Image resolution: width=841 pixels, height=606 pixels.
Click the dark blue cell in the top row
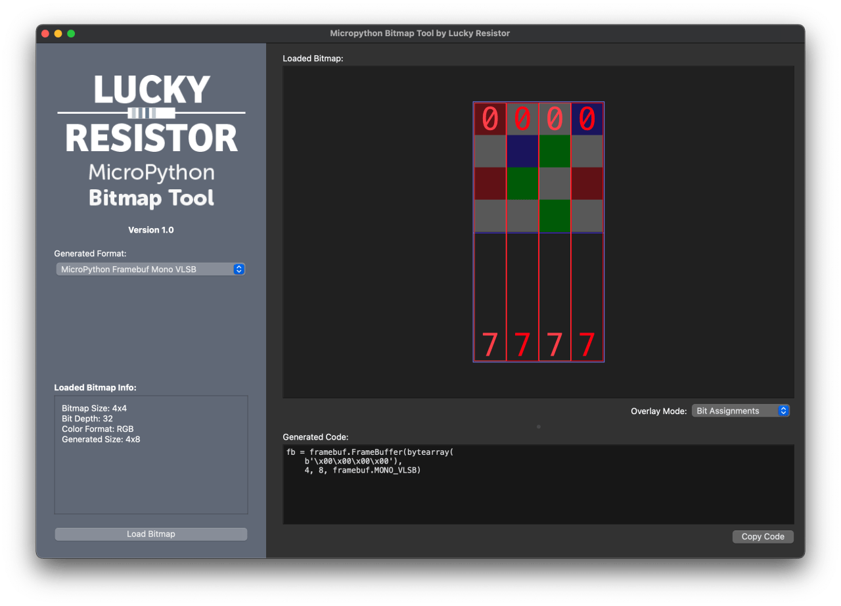587,119
